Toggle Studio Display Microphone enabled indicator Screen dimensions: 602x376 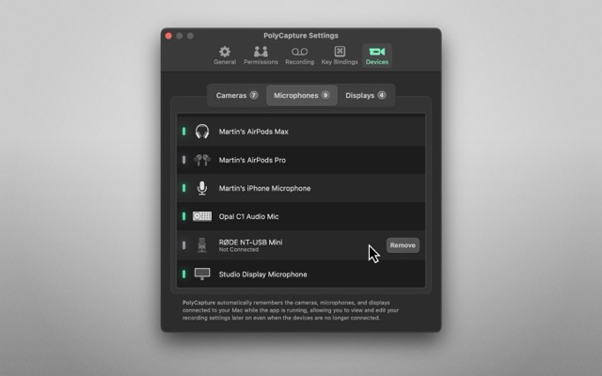pyautogui.click(x=184, y=274)
